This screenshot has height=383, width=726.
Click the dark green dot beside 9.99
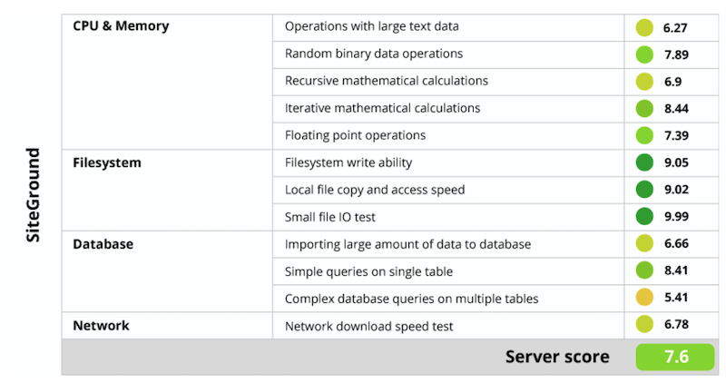tap(644, 217)
